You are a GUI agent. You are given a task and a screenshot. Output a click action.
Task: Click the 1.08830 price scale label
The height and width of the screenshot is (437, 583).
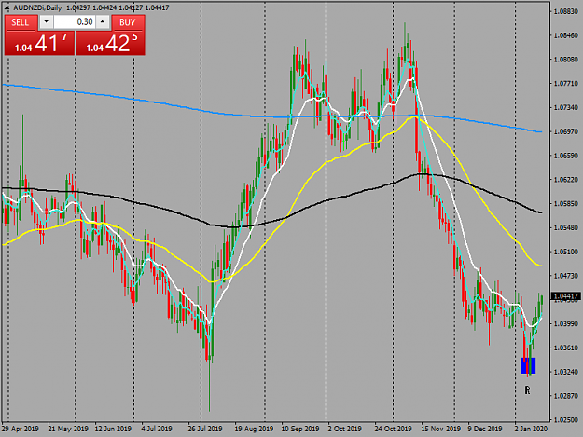566,11
